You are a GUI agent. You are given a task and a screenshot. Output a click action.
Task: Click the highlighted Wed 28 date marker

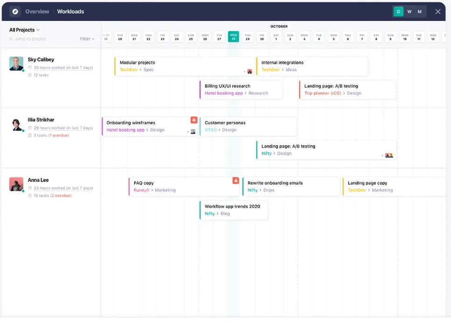coord(233,37)
